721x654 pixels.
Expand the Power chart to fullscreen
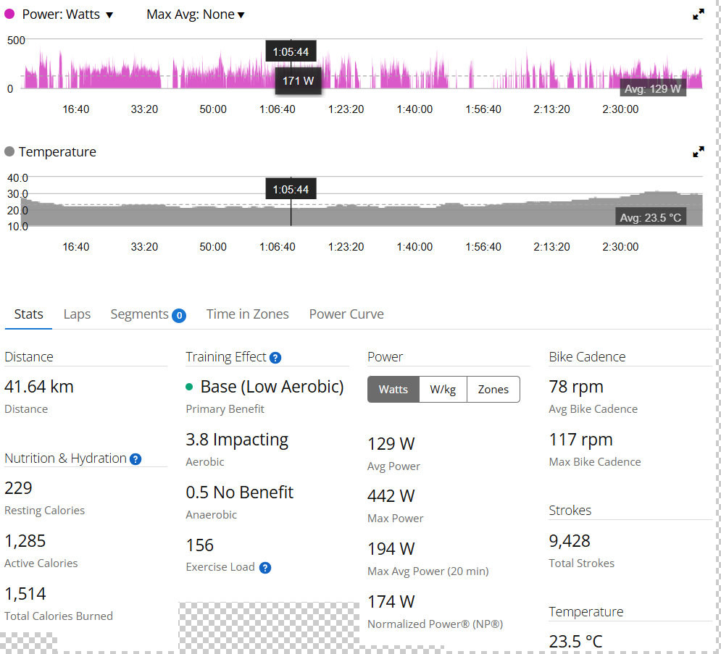[698, 14]
